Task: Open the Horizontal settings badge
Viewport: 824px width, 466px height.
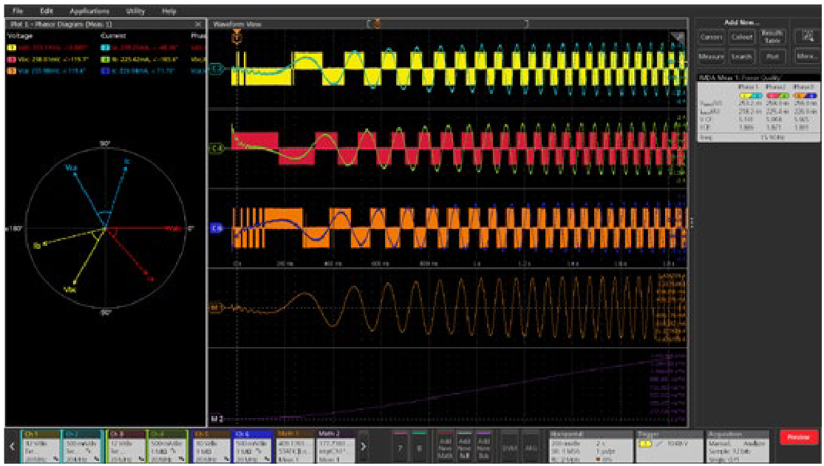Action: pos(589,445)
